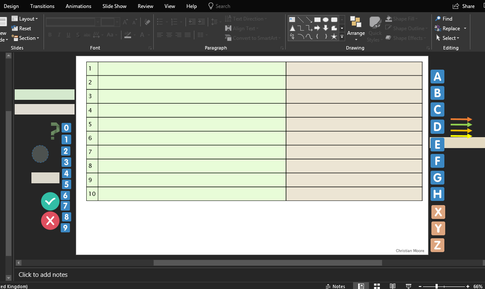Click the number cell 5 in table
The height and width of the screenshot is (289, 485).
(92, 124)
